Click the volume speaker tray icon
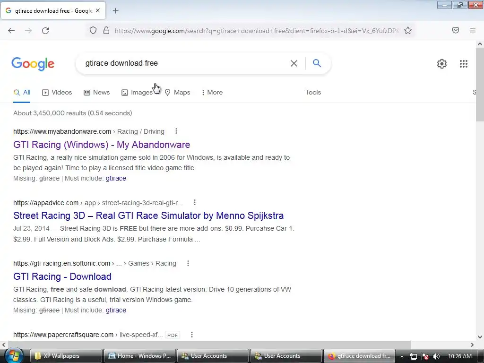This screenshot has height=363, width=484. click(x=436, y=356)
